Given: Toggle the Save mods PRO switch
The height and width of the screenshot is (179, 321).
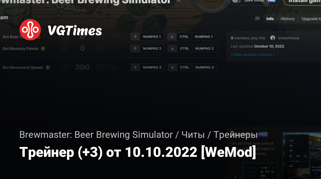Looking at the screenshot, I should pyautogui.click(x=237, y=1).
